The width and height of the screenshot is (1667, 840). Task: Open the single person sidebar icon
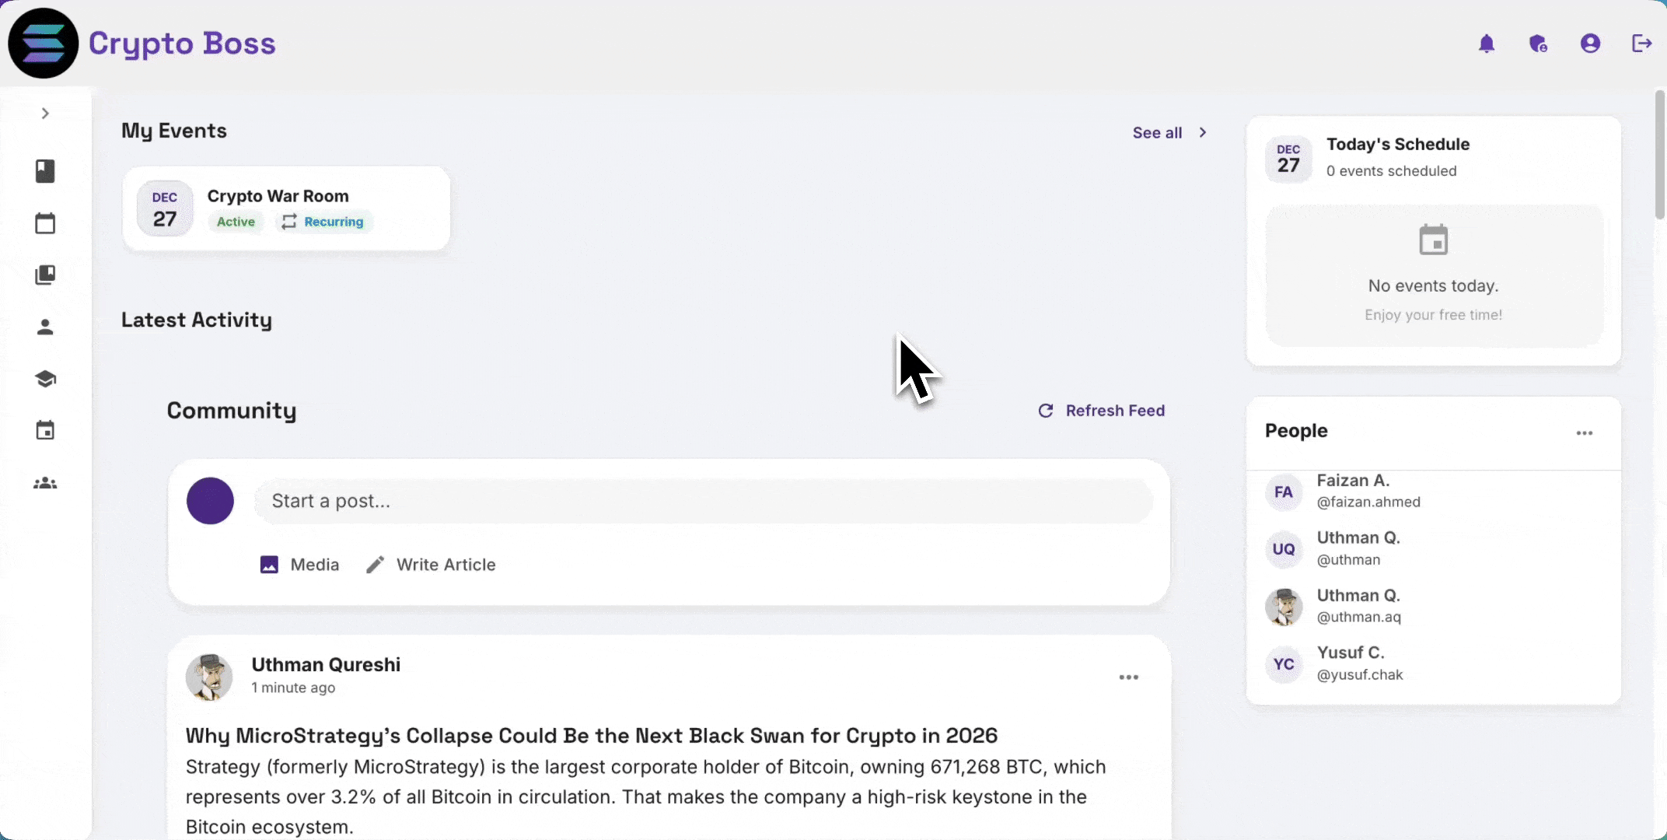tap(45, 327)
